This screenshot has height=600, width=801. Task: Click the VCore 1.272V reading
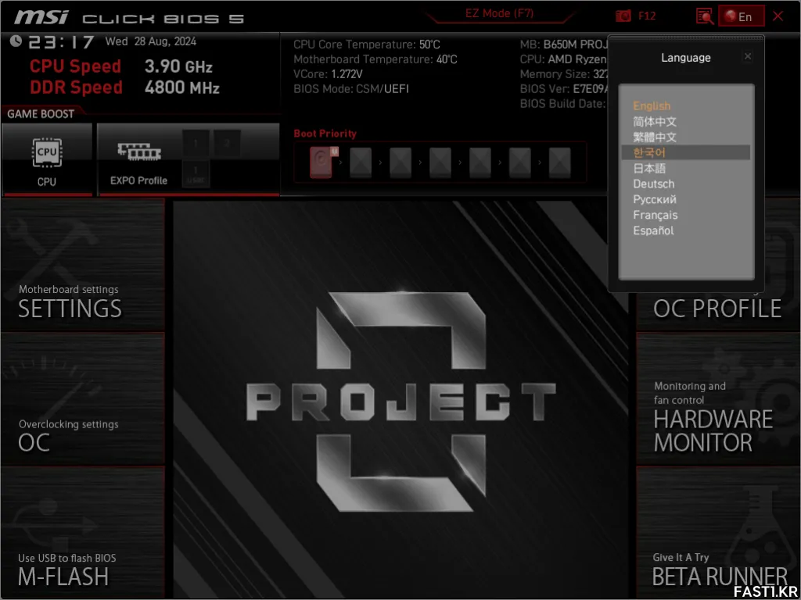[x=328, y=74]
